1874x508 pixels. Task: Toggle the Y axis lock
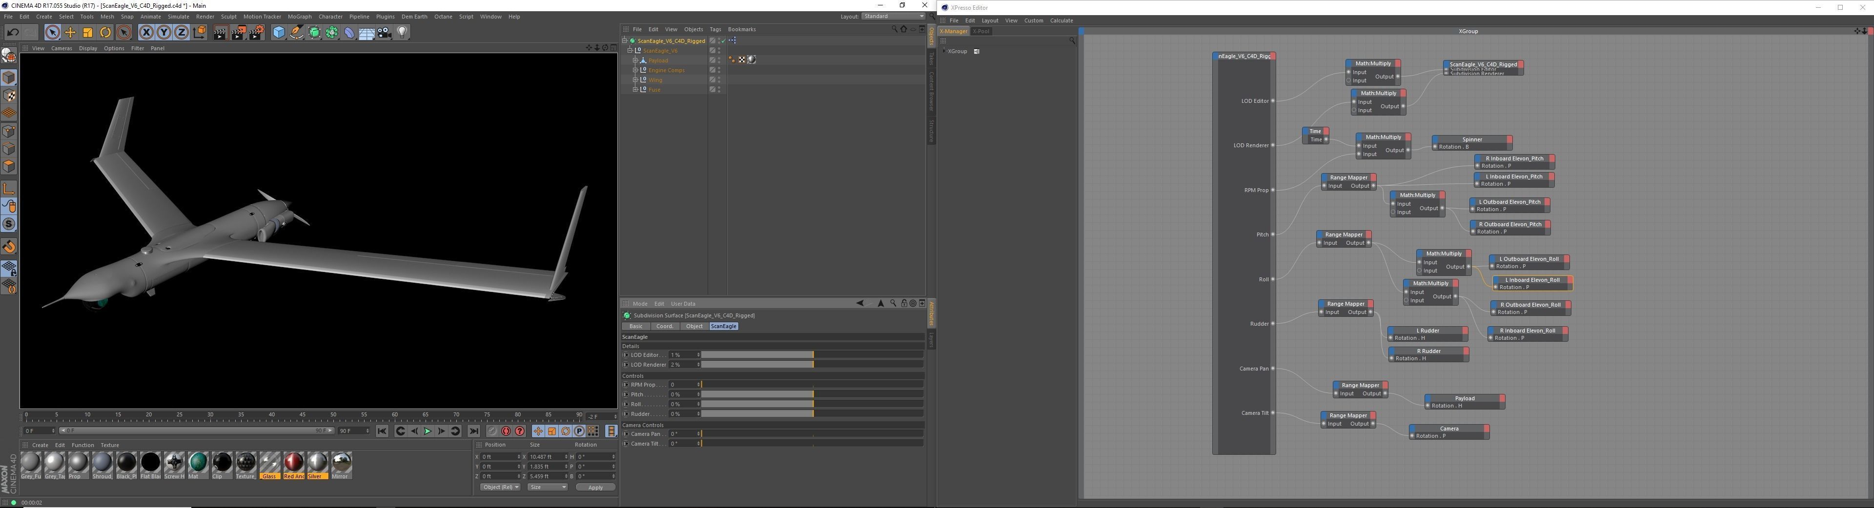point(163,33)
